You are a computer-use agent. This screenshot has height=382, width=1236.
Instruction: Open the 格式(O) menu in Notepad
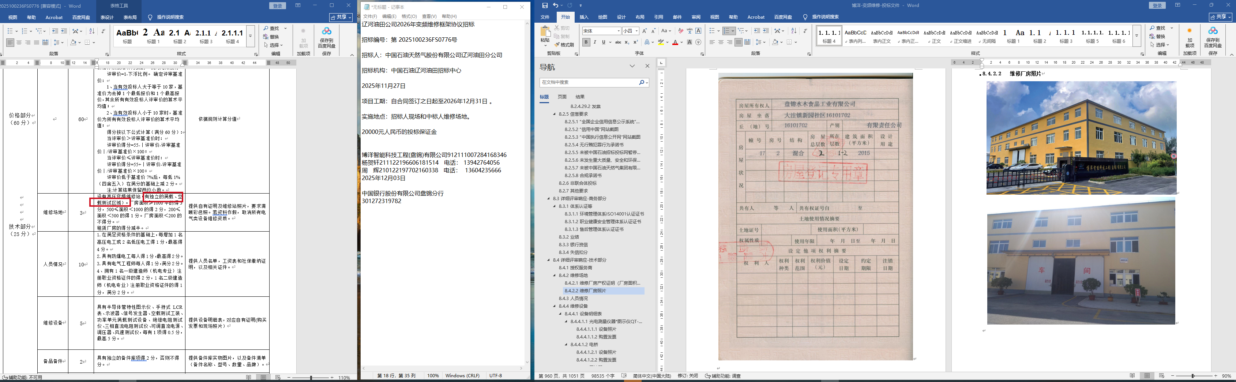coord(409,16)
